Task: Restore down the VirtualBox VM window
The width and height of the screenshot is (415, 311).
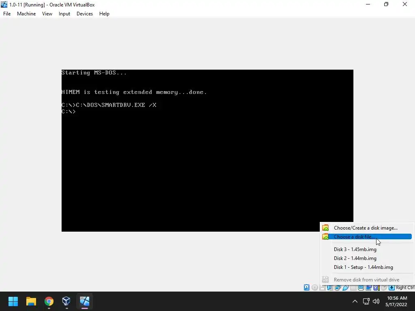Action: [x=386, y=4]
